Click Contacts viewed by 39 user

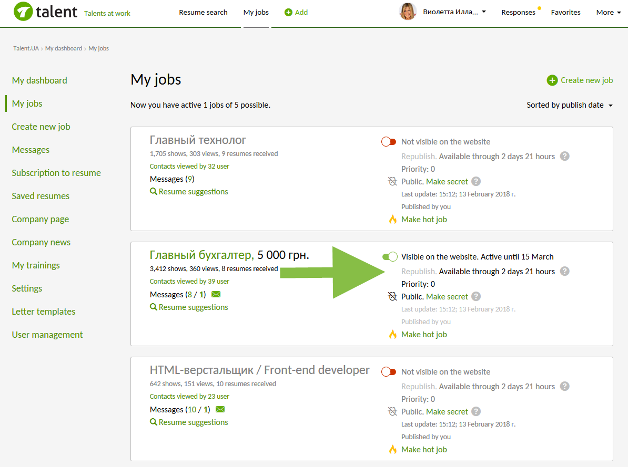coord(189,282)
